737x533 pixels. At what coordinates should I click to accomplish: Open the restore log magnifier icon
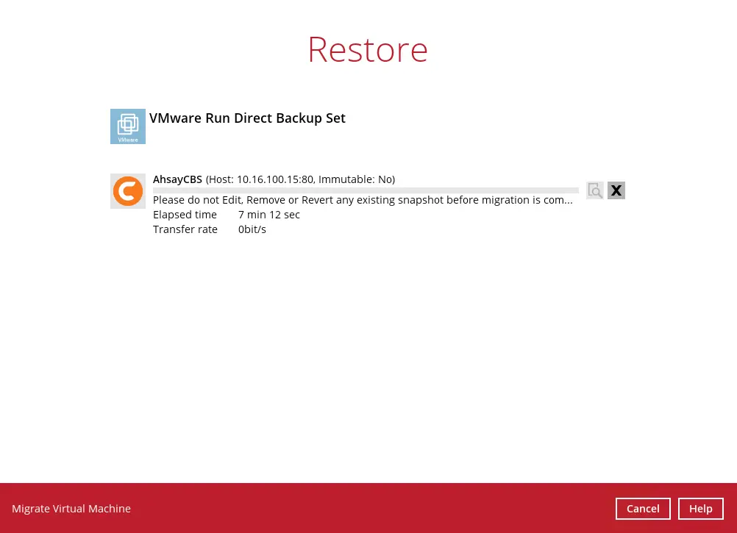pyautogui.click(x=595, y=190)
